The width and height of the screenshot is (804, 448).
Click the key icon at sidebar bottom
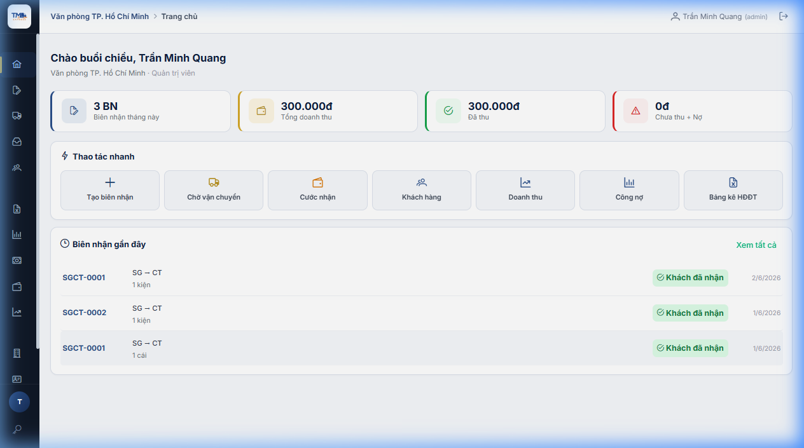pyautogui.click(x=17, y=429)
